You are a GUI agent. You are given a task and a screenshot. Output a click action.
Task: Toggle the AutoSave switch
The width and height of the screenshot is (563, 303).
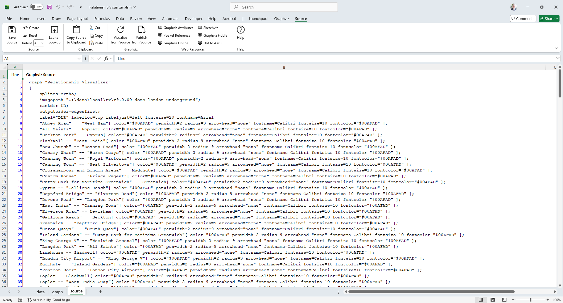37,7
